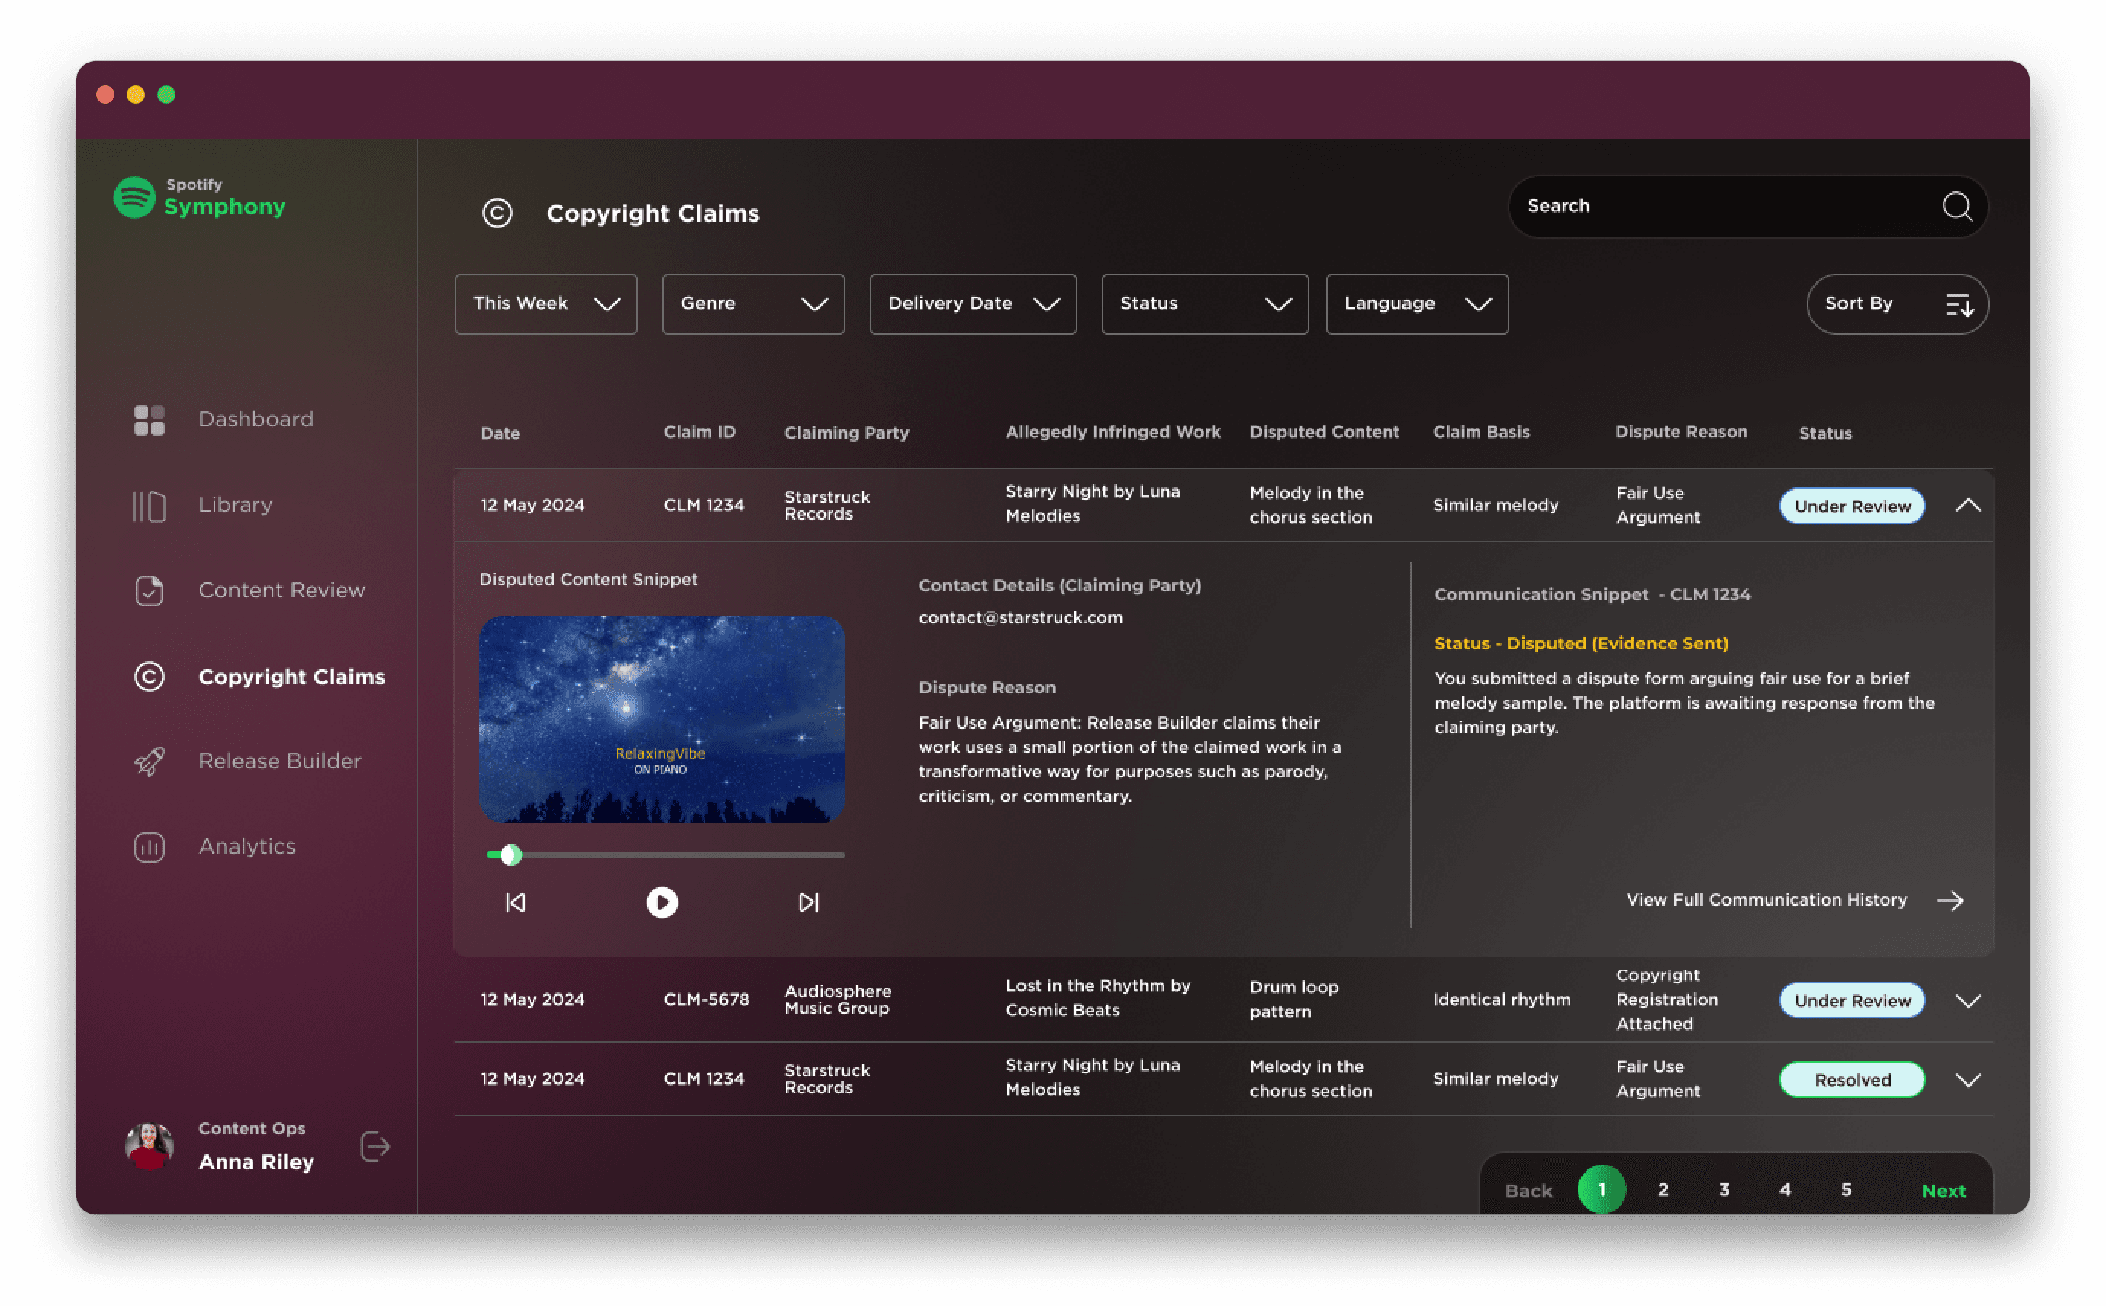
Task: Expand the Resolved claim row
Action: (x=1968, y=1080)
